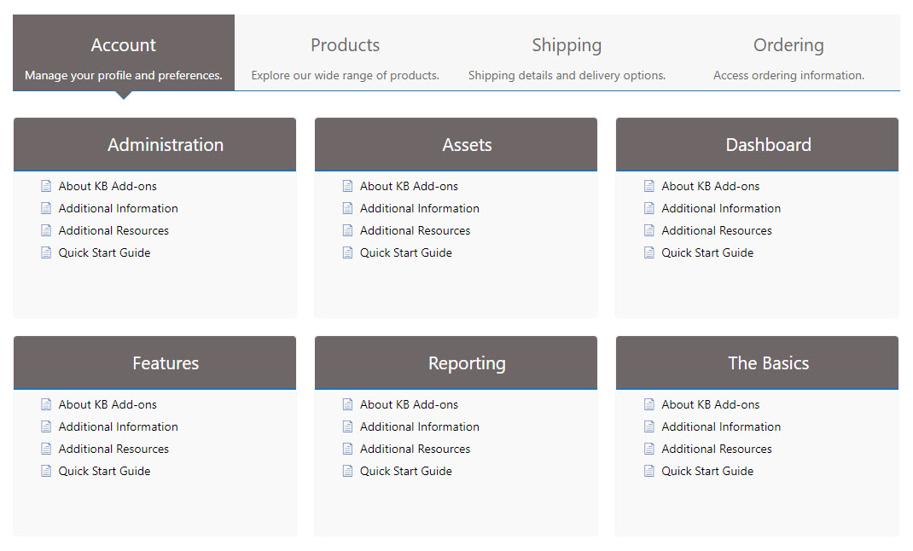
Task: Open About KB Add-ons under Dashboard
Action: pos(710,186)
